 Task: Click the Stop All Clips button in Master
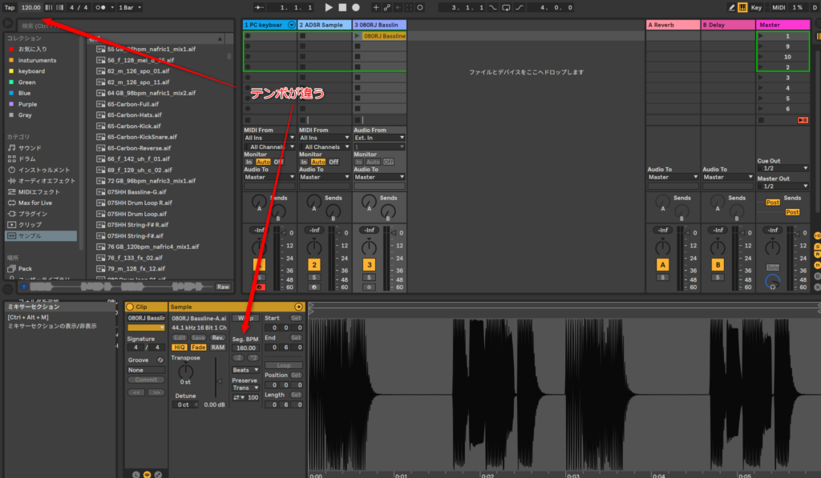pyautogui.click(x=802, y=119)
